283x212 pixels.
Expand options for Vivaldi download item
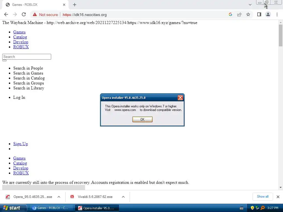click(123, 197)
